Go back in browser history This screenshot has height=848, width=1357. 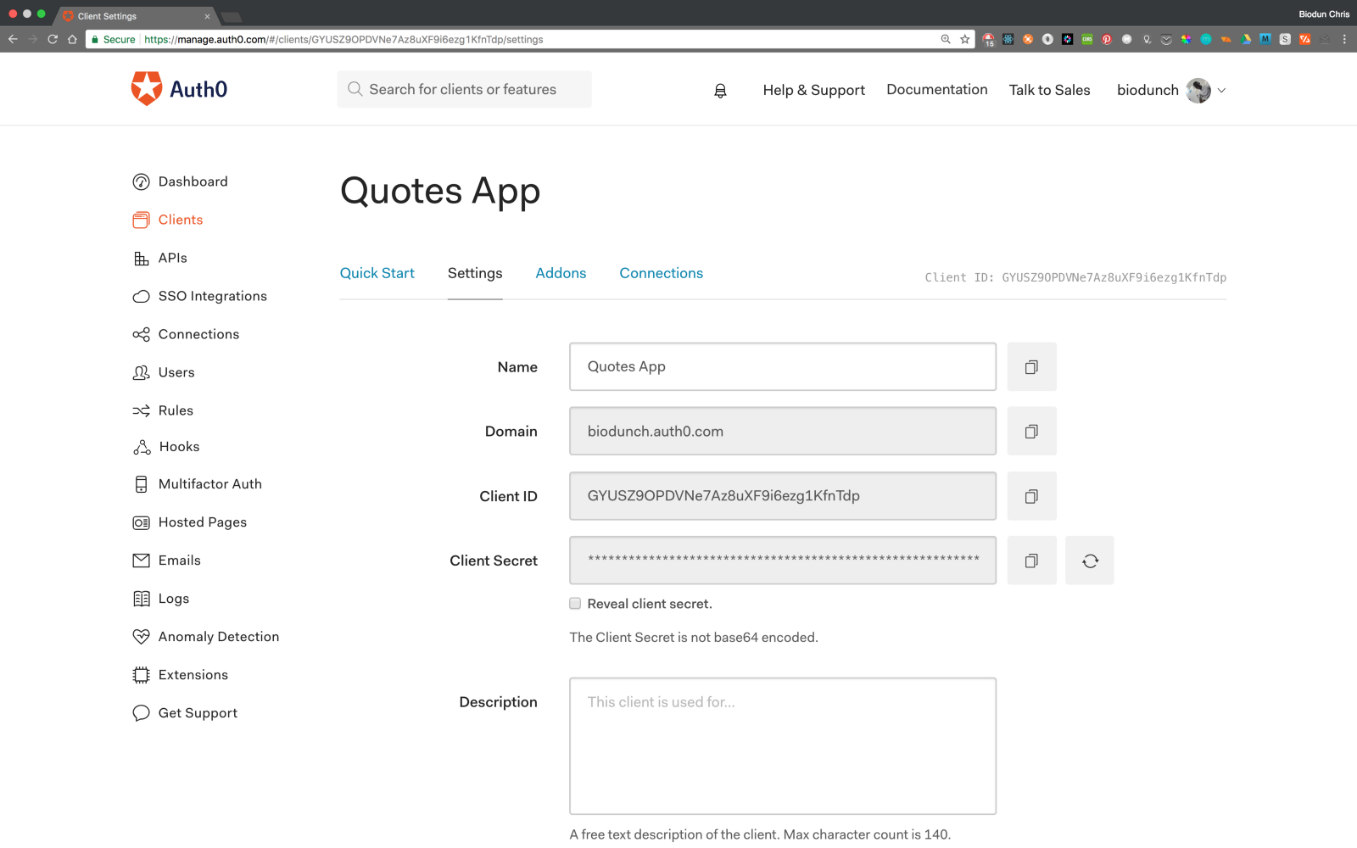(13, 39)
